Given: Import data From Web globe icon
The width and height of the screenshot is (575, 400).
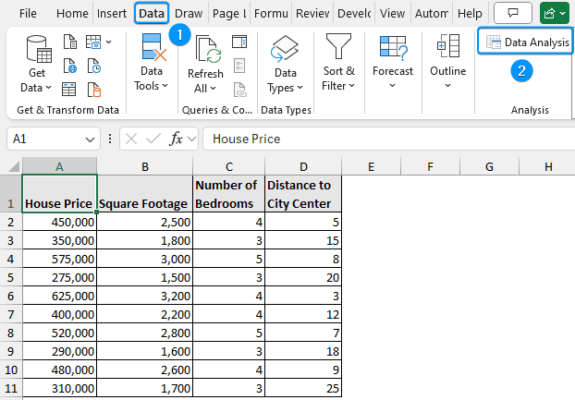Looking at the screenshot, I should [69, 66].
